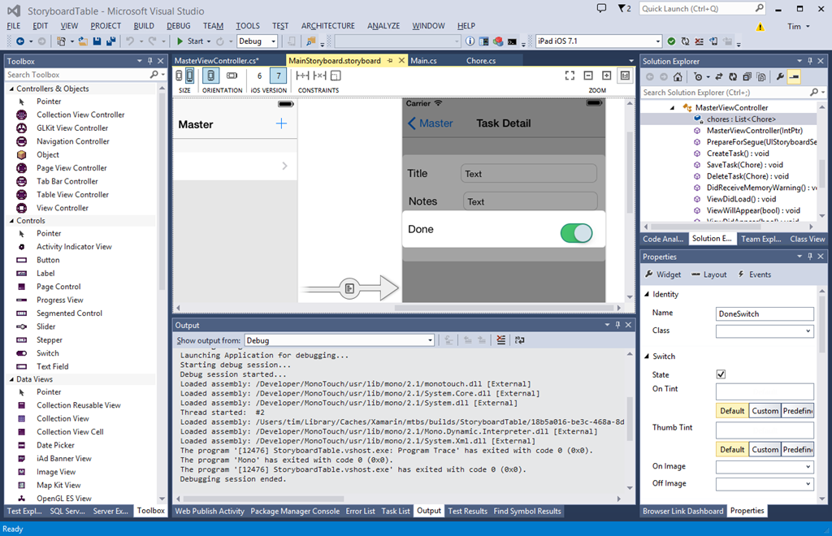Screen dimensions: 832x536
Task: Switch to the Chore.cs tab
Action: pyautogui.click(x=481, y=61)
